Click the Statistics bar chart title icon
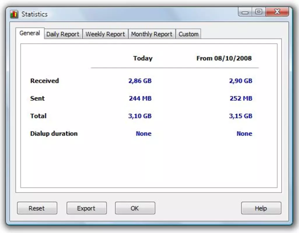The image size is (299, 233). (x=14, y=14)
